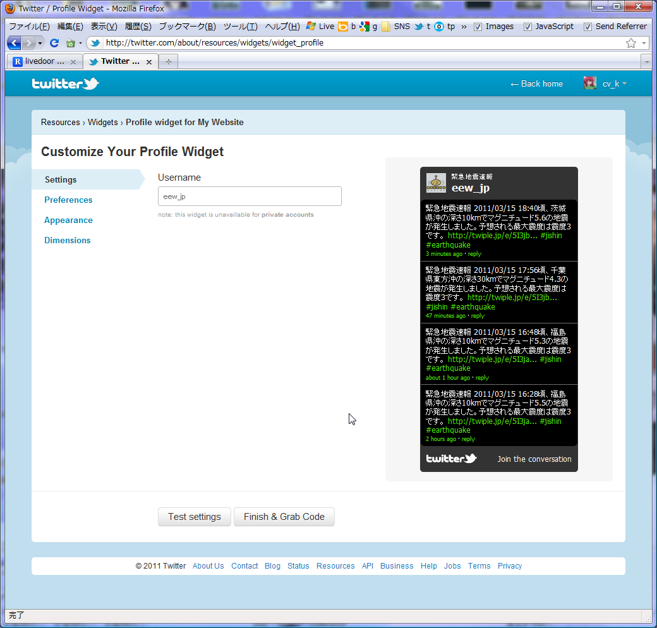Close the livedoor tab
657x628 pixels.
click(73, 62)
